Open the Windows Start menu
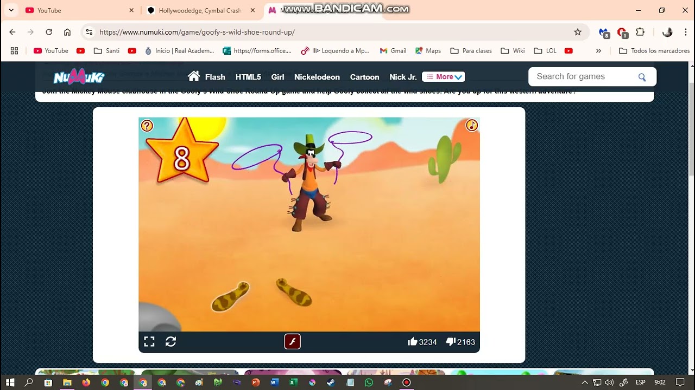The image size is (695, 390). click(10, 382)
